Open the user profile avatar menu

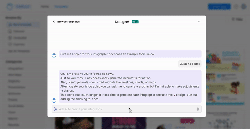244,7
